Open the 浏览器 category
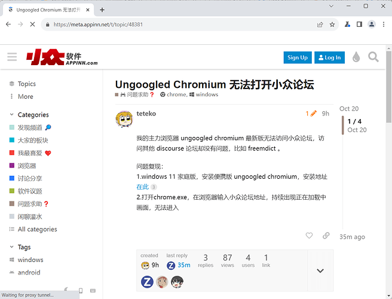392x299 pixels. pyautogui.click(x=26, y=166)
